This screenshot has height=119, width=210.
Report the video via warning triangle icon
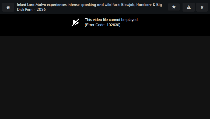188,7
